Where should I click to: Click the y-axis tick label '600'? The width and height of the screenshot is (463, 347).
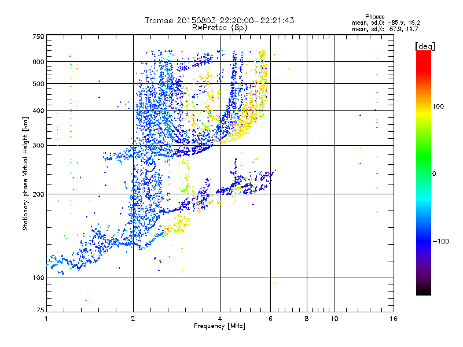(38, 62)
